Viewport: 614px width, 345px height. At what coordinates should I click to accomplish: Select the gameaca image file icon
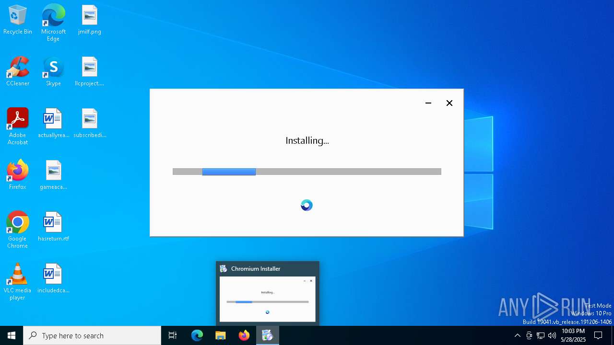[x=53, y=175]
